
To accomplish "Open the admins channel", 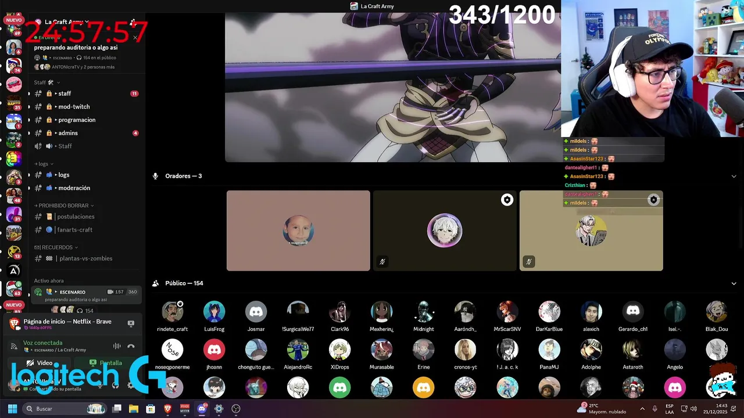I will pyautogui.click(x=86, y=133).
